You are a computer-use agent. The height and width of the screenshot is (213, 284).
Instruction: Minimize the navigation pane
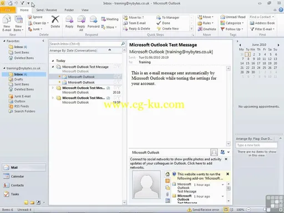tap(43, 40)
